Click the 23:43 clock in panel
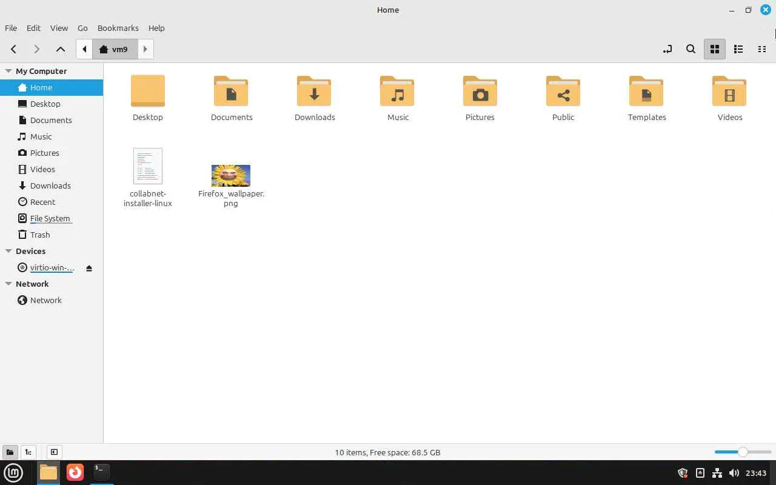Image resolution: width=776 pixels, height=485 pixels. coord(756,473)
